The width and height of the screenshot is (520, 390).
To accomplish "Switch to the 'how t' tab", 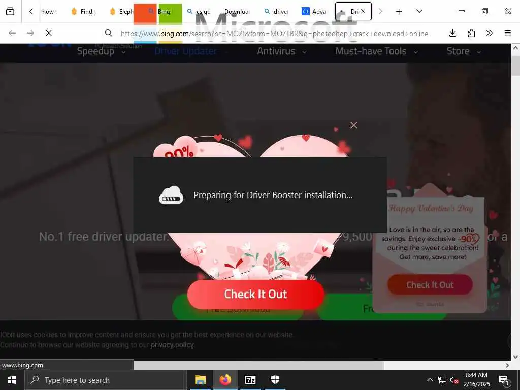I will tap(49, 11).
